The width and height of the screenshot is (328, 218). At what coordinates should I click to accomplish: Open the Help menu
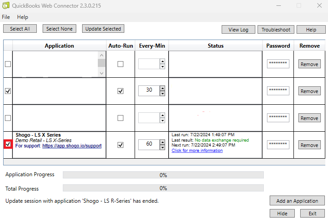coord(22,17)
